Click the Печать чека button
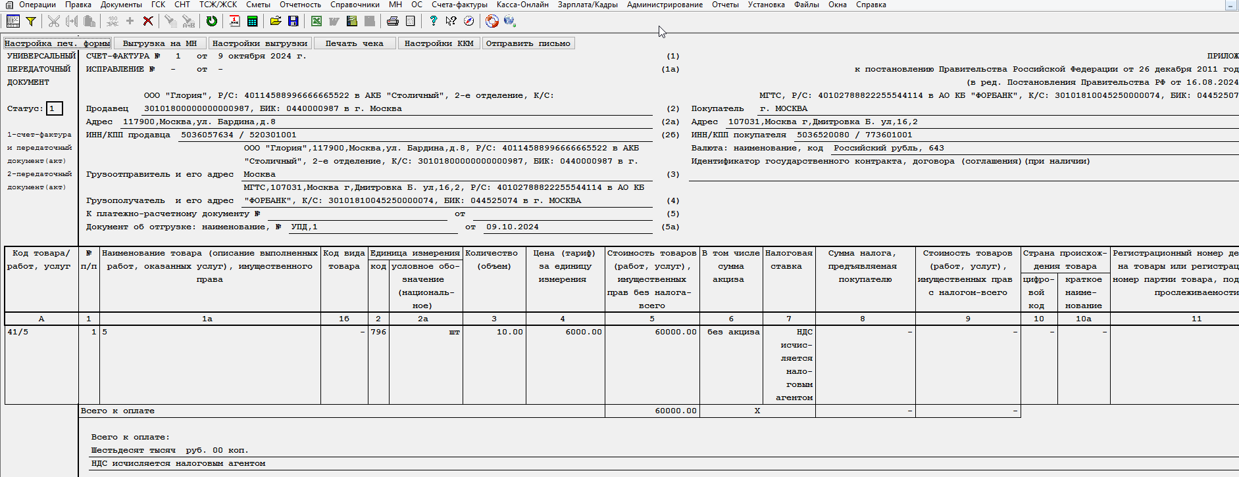This screenshot has width=1239, height=477. tap(355, 43)
